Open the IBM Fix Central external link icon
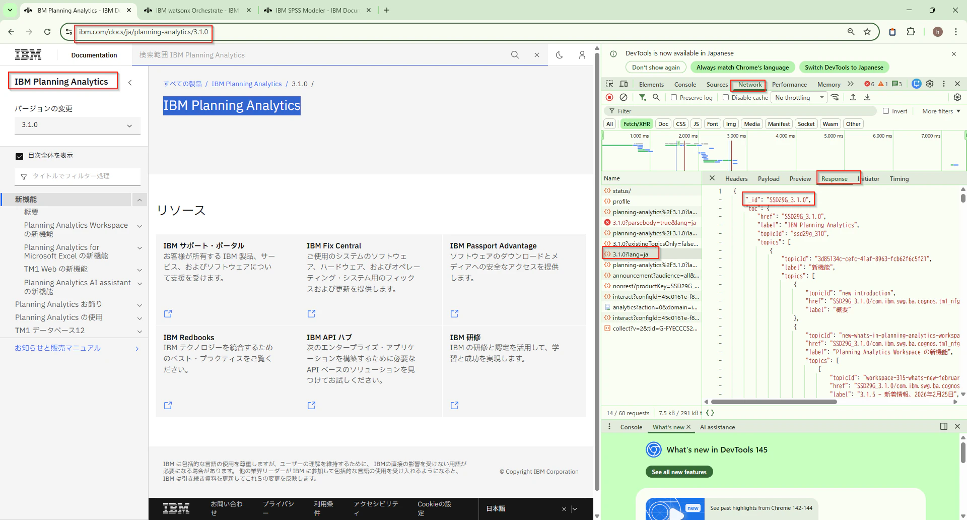 (x=312, y=313)
